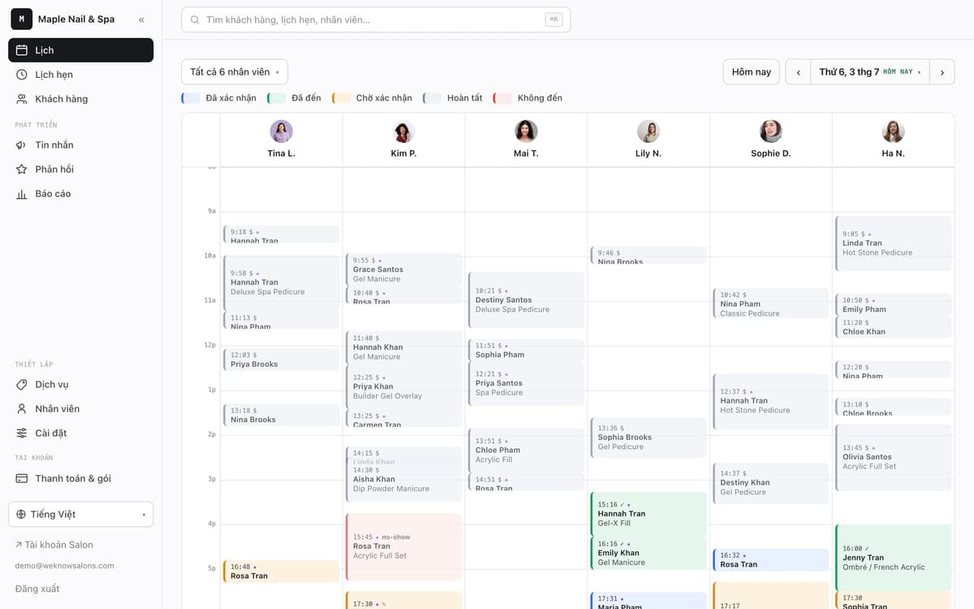Open Rosa Tran 16:32 appointment under Sophie D.
This screenshot has width=974, height=609.
click(x=771, y=559)
